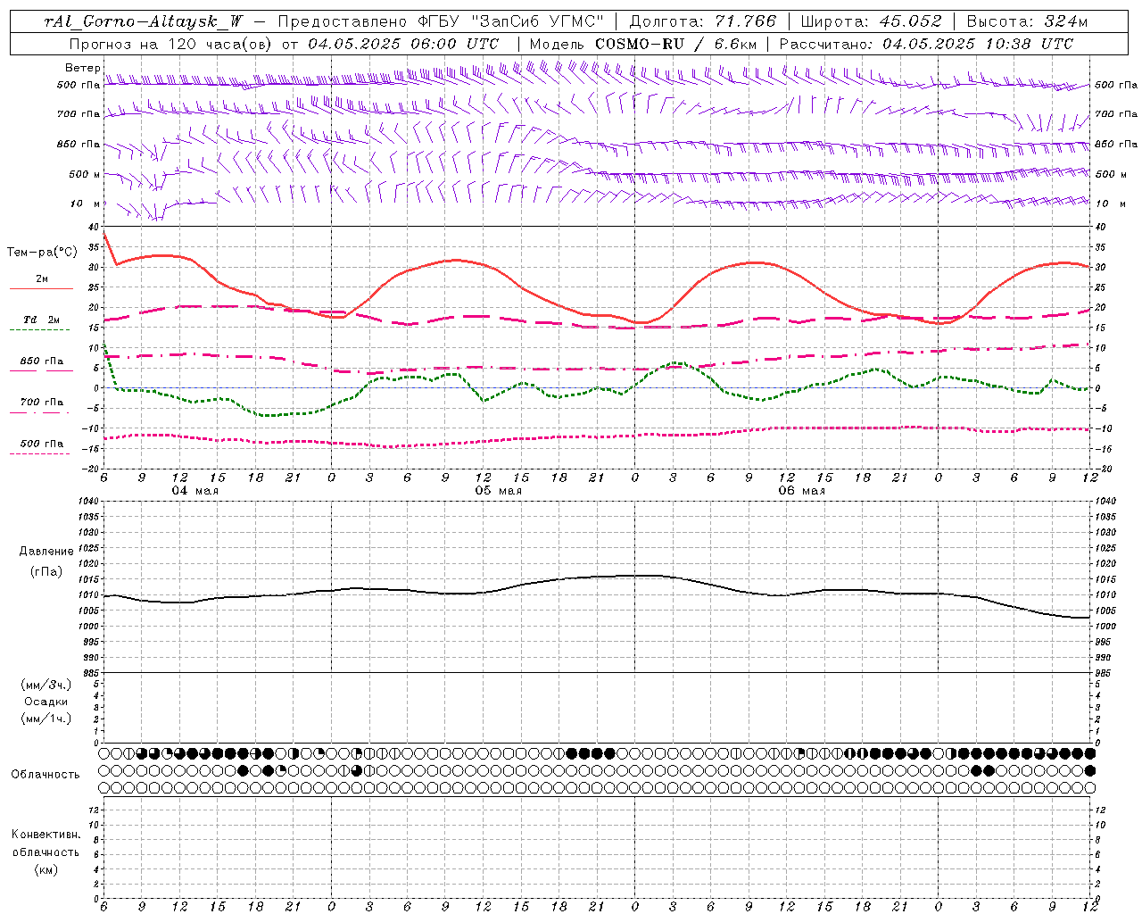
Task: Select the Долгота: 71.766 value
Action: pyautogui.click(x=703, y=21)
